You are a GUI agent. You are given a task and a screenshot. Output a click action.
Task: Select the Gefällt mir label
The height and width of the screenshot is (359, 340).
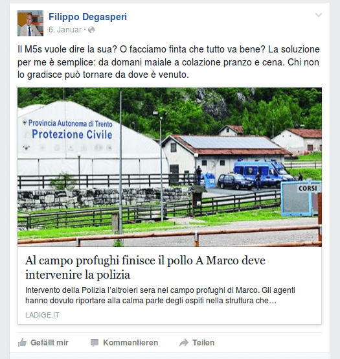coord(49,343)
